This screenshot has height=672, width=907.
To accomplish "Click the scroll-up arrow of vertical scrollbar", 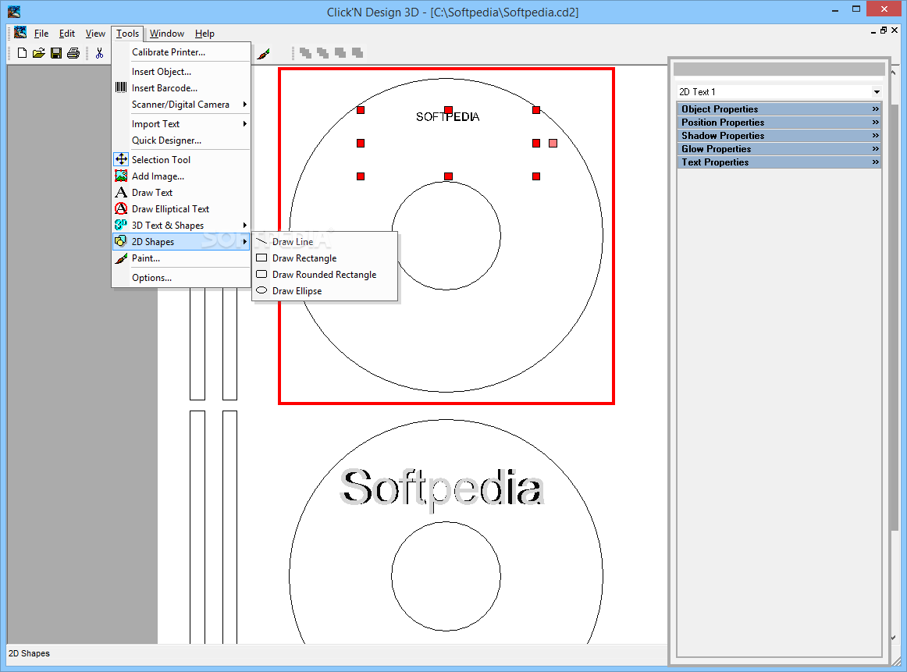I will click(893, 73).
